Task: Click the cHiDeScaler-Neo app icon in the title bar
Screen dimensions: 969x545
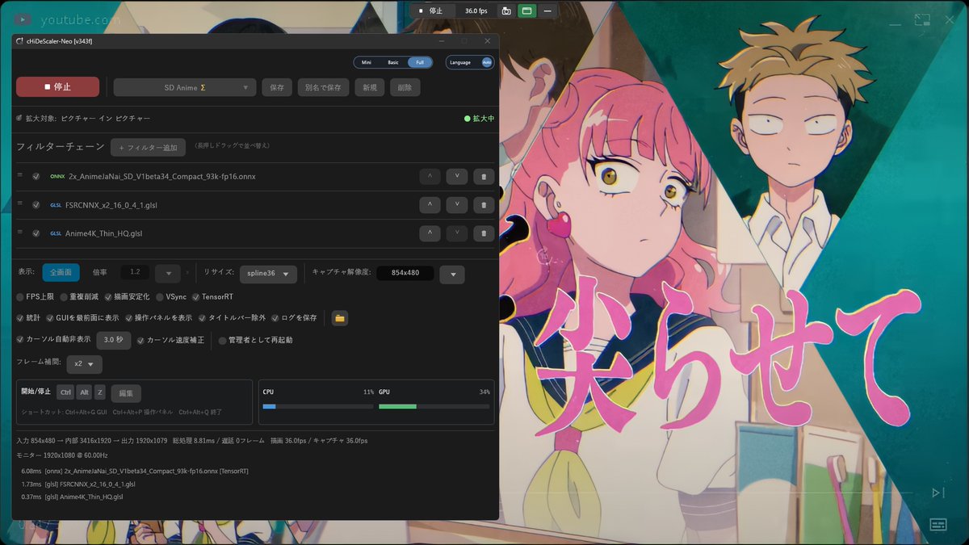Action: pyautogui.click(x=20, y=40)
